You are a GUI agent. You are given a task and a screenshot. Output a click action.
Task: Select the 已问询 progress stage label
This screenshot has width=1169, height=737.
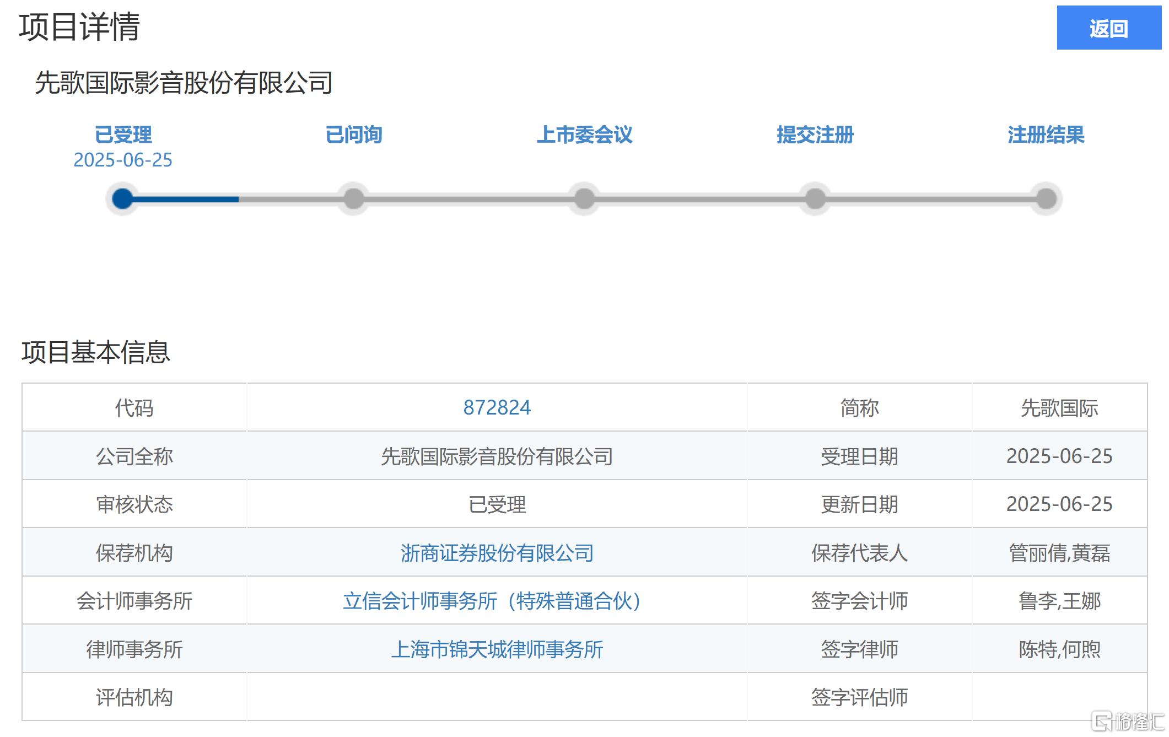point(354,135)
